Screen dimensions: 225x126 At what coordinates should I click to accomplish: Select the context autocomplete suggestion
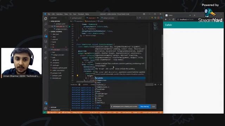pyautogui.click(x=120, y=96)
